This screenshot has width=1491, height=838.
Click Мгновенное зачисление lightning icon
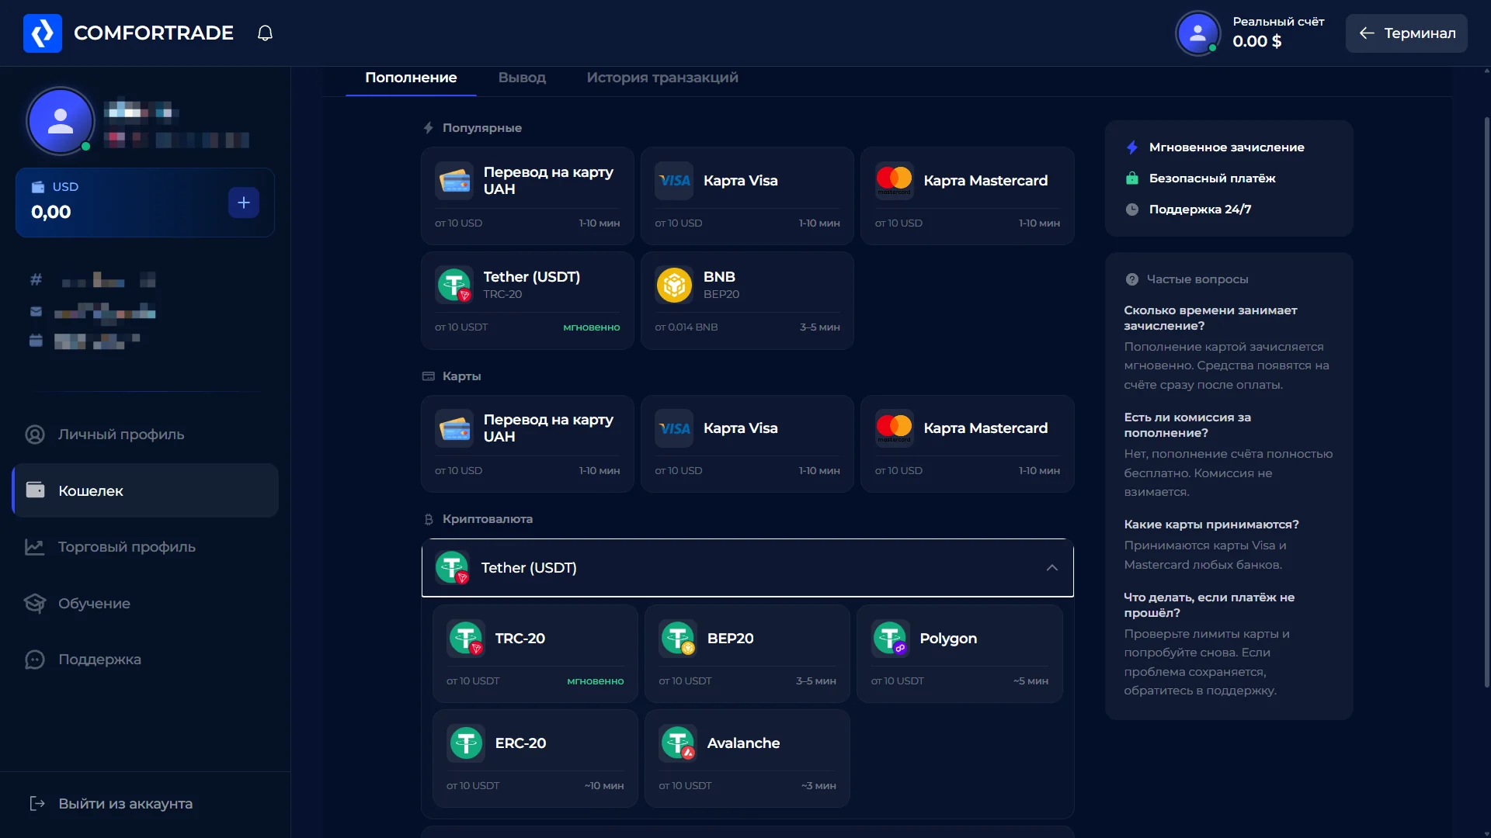1132,147
